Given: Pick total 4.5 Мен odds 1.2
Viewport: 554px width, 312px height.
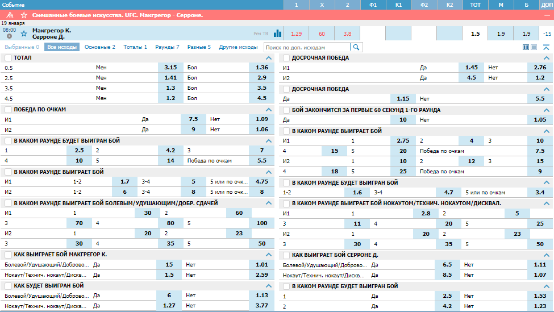Looking at the screenshot, I should pos(170,98).
